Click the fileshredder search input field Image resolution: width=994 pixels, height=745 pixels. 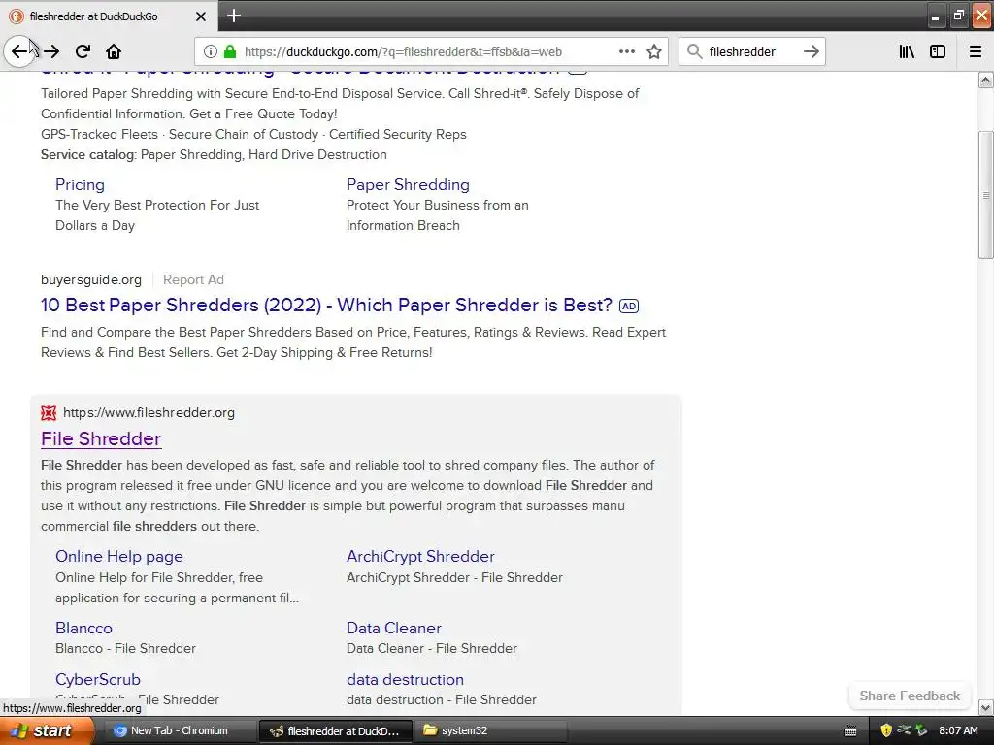[x=752, y=52]
